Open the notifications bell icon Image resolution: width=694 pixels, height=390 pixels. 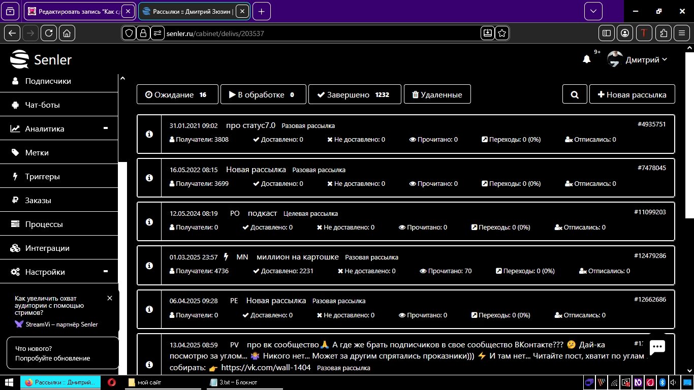click(586, 59)
